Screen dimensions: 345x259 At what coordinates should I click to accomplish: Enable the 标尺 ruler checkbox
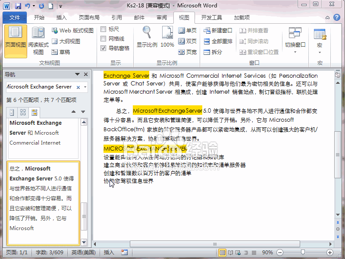103,29
